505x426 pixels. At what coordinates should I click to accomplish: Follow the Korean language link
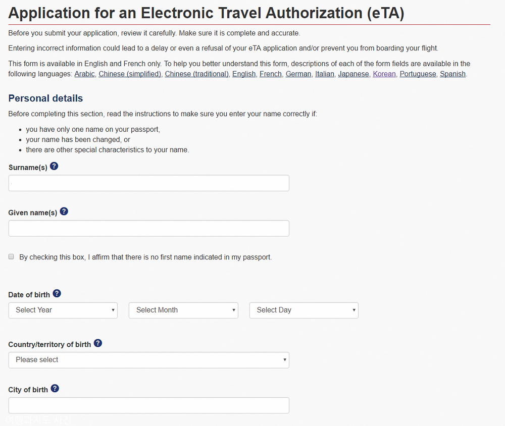coord(384,74)
